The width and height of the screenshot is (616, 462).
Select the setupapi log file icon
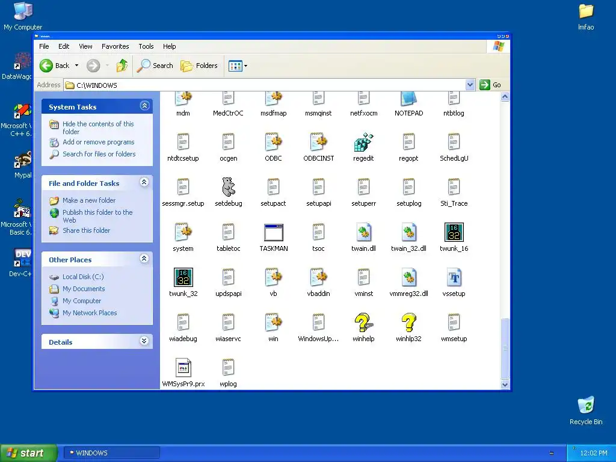coord(318,187)
